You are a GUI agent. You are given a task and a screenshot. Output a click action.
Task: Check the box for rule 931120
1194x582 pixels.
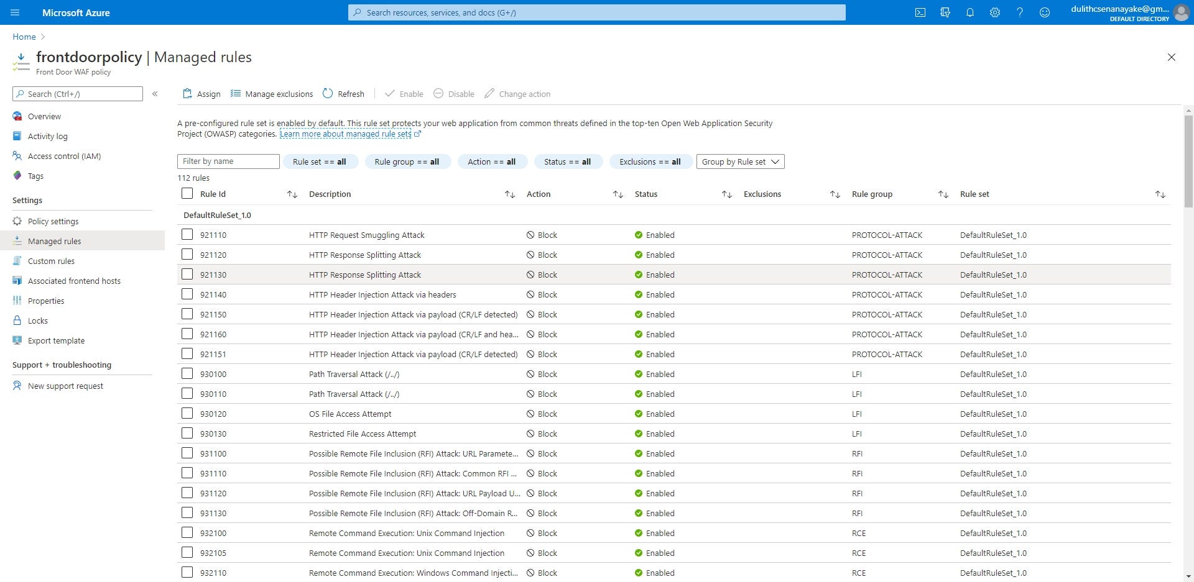tap(187, 493)
